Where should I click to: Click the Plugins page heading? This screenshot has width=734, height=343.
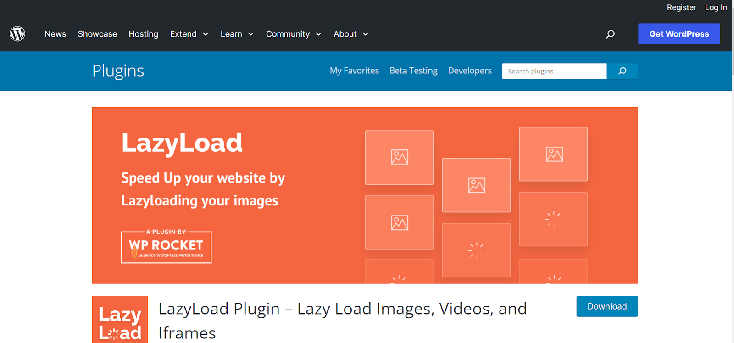pyautogui.click(x=118, y=71)
